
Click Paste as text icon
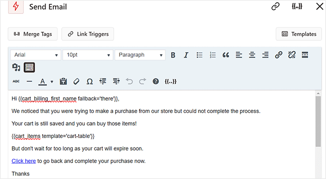(x=63, y=81)
